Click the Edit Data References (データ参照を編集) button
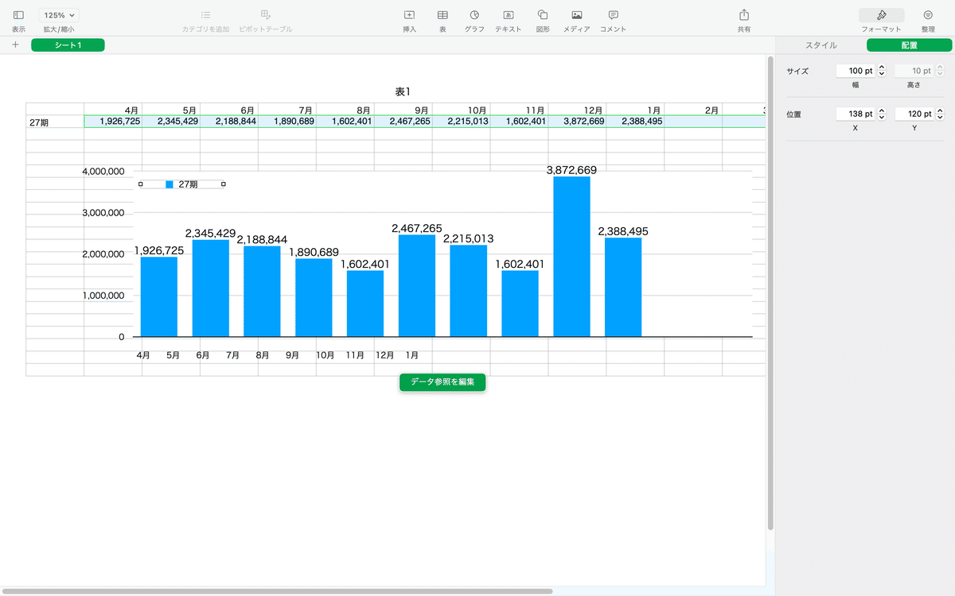This screenshot has height=596, width=955. coord(442,382)
